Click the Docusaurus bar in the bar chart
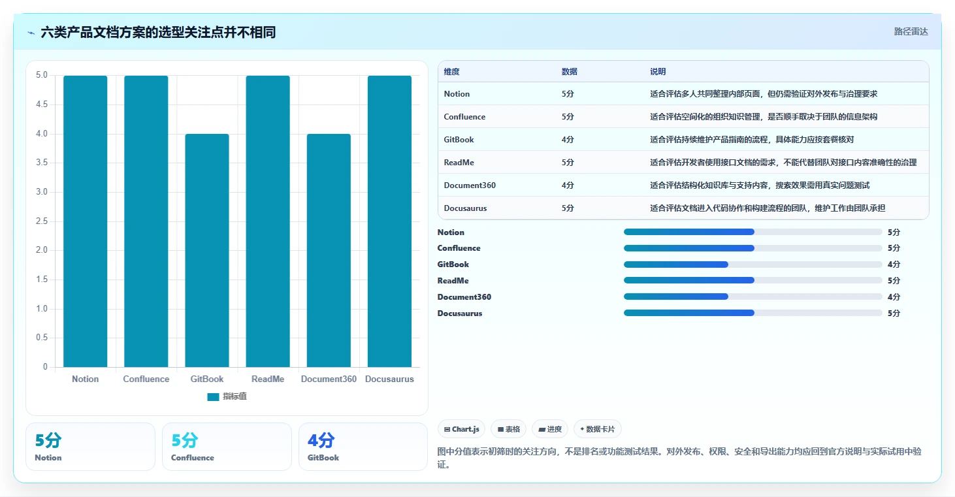The height and width of the screenshot is (497, 955). click(x=389, y=221)
